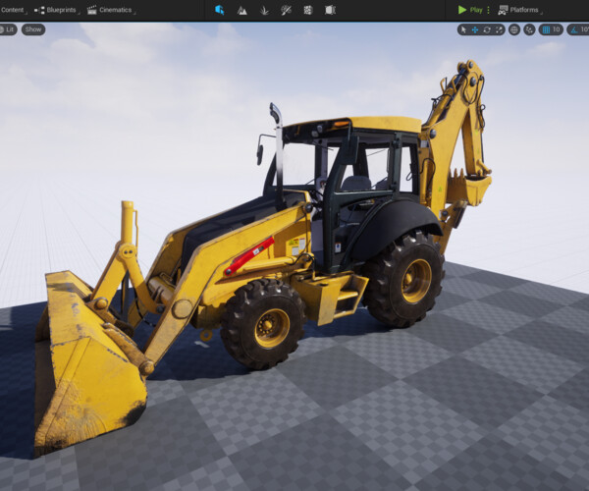Open play options three-dot menu

488,10
